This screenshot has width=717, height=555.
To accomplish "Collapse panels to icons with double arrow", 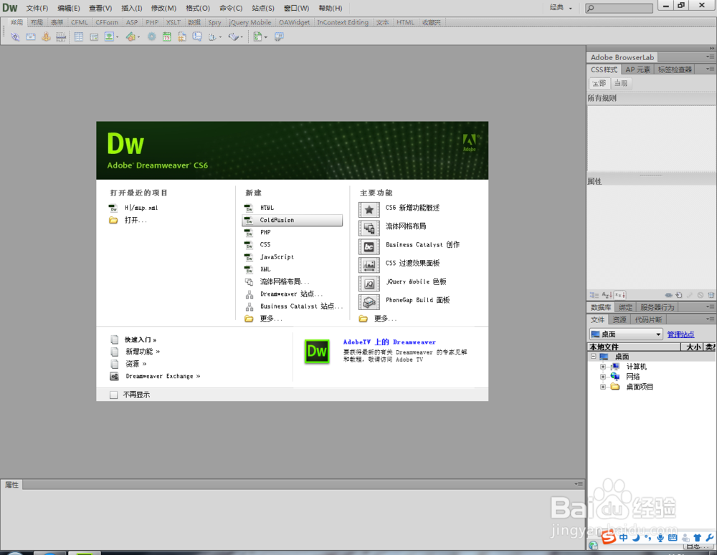I will tap(712, 48).
